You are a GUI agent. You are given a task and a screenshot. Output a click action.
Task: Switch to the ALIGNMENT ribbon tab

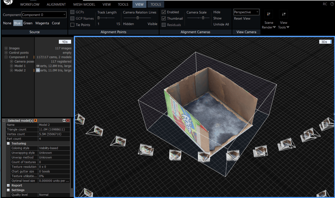(x=56, y=5)
